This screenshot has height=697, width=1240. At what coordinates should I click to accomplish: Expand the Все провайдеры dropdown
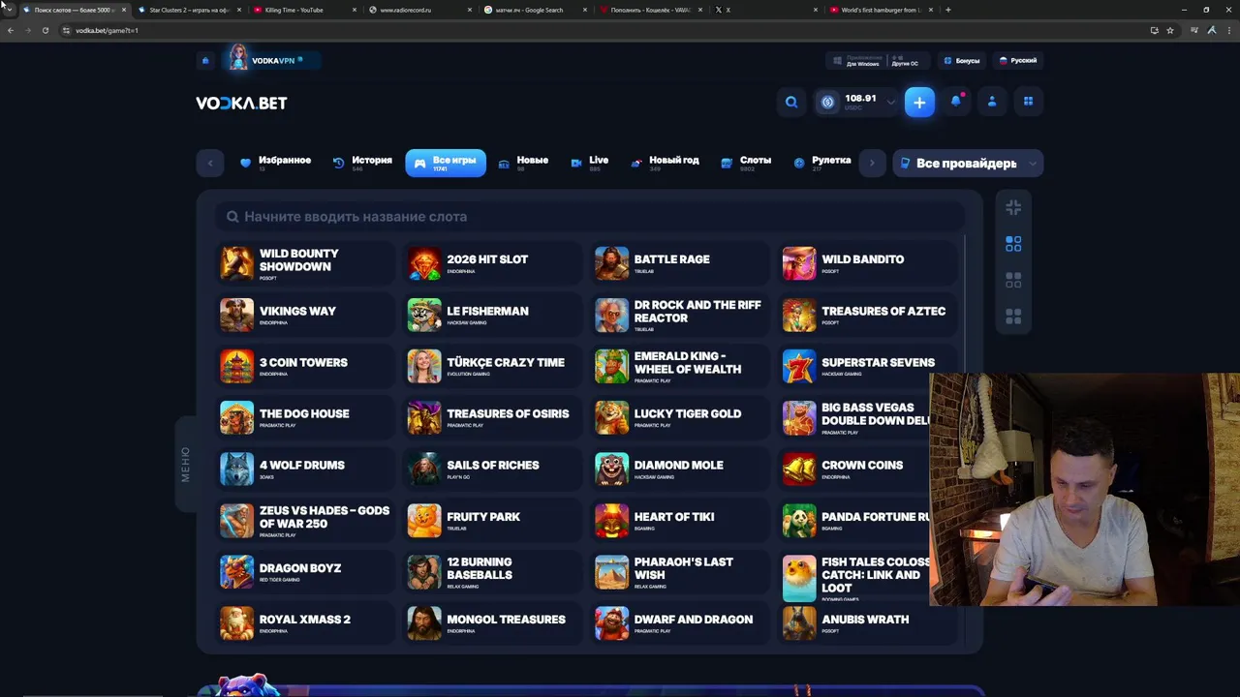[968, 164]
